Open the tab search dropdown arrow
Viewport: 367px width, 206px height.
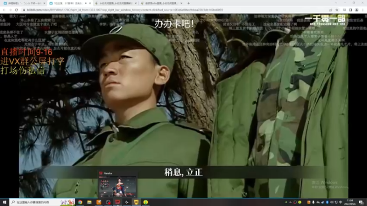click(x=336, y=3)
